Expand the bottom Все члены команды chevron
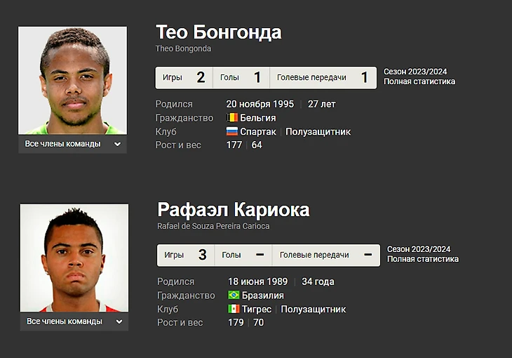The width and height of the screenshot is (512, 358). (119, 321)
